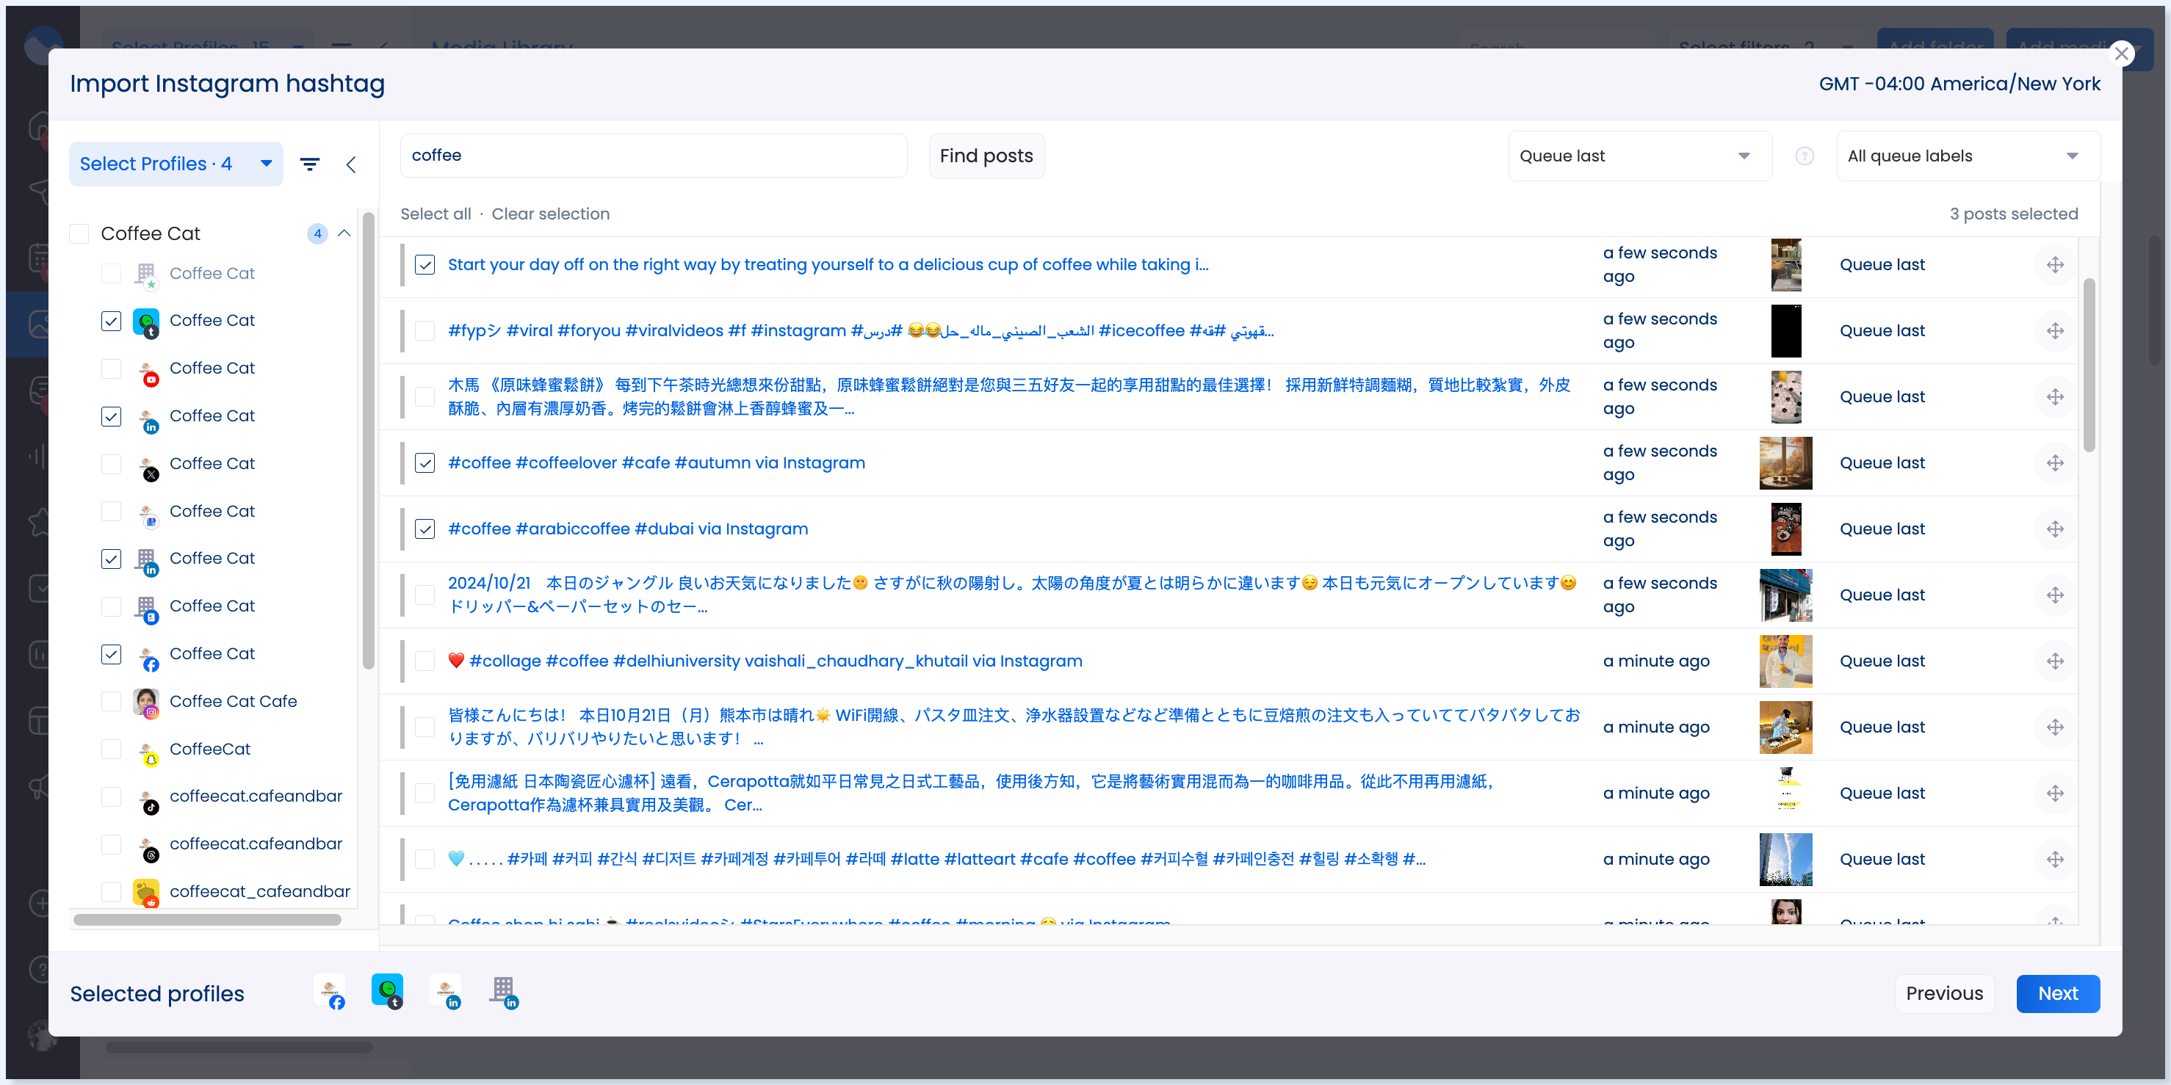Select the #fyp #viral post checkbox

point(425,331)
